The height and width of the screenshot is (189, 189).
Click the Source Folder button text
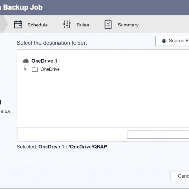pyautogui.click(x=179, y=41)
